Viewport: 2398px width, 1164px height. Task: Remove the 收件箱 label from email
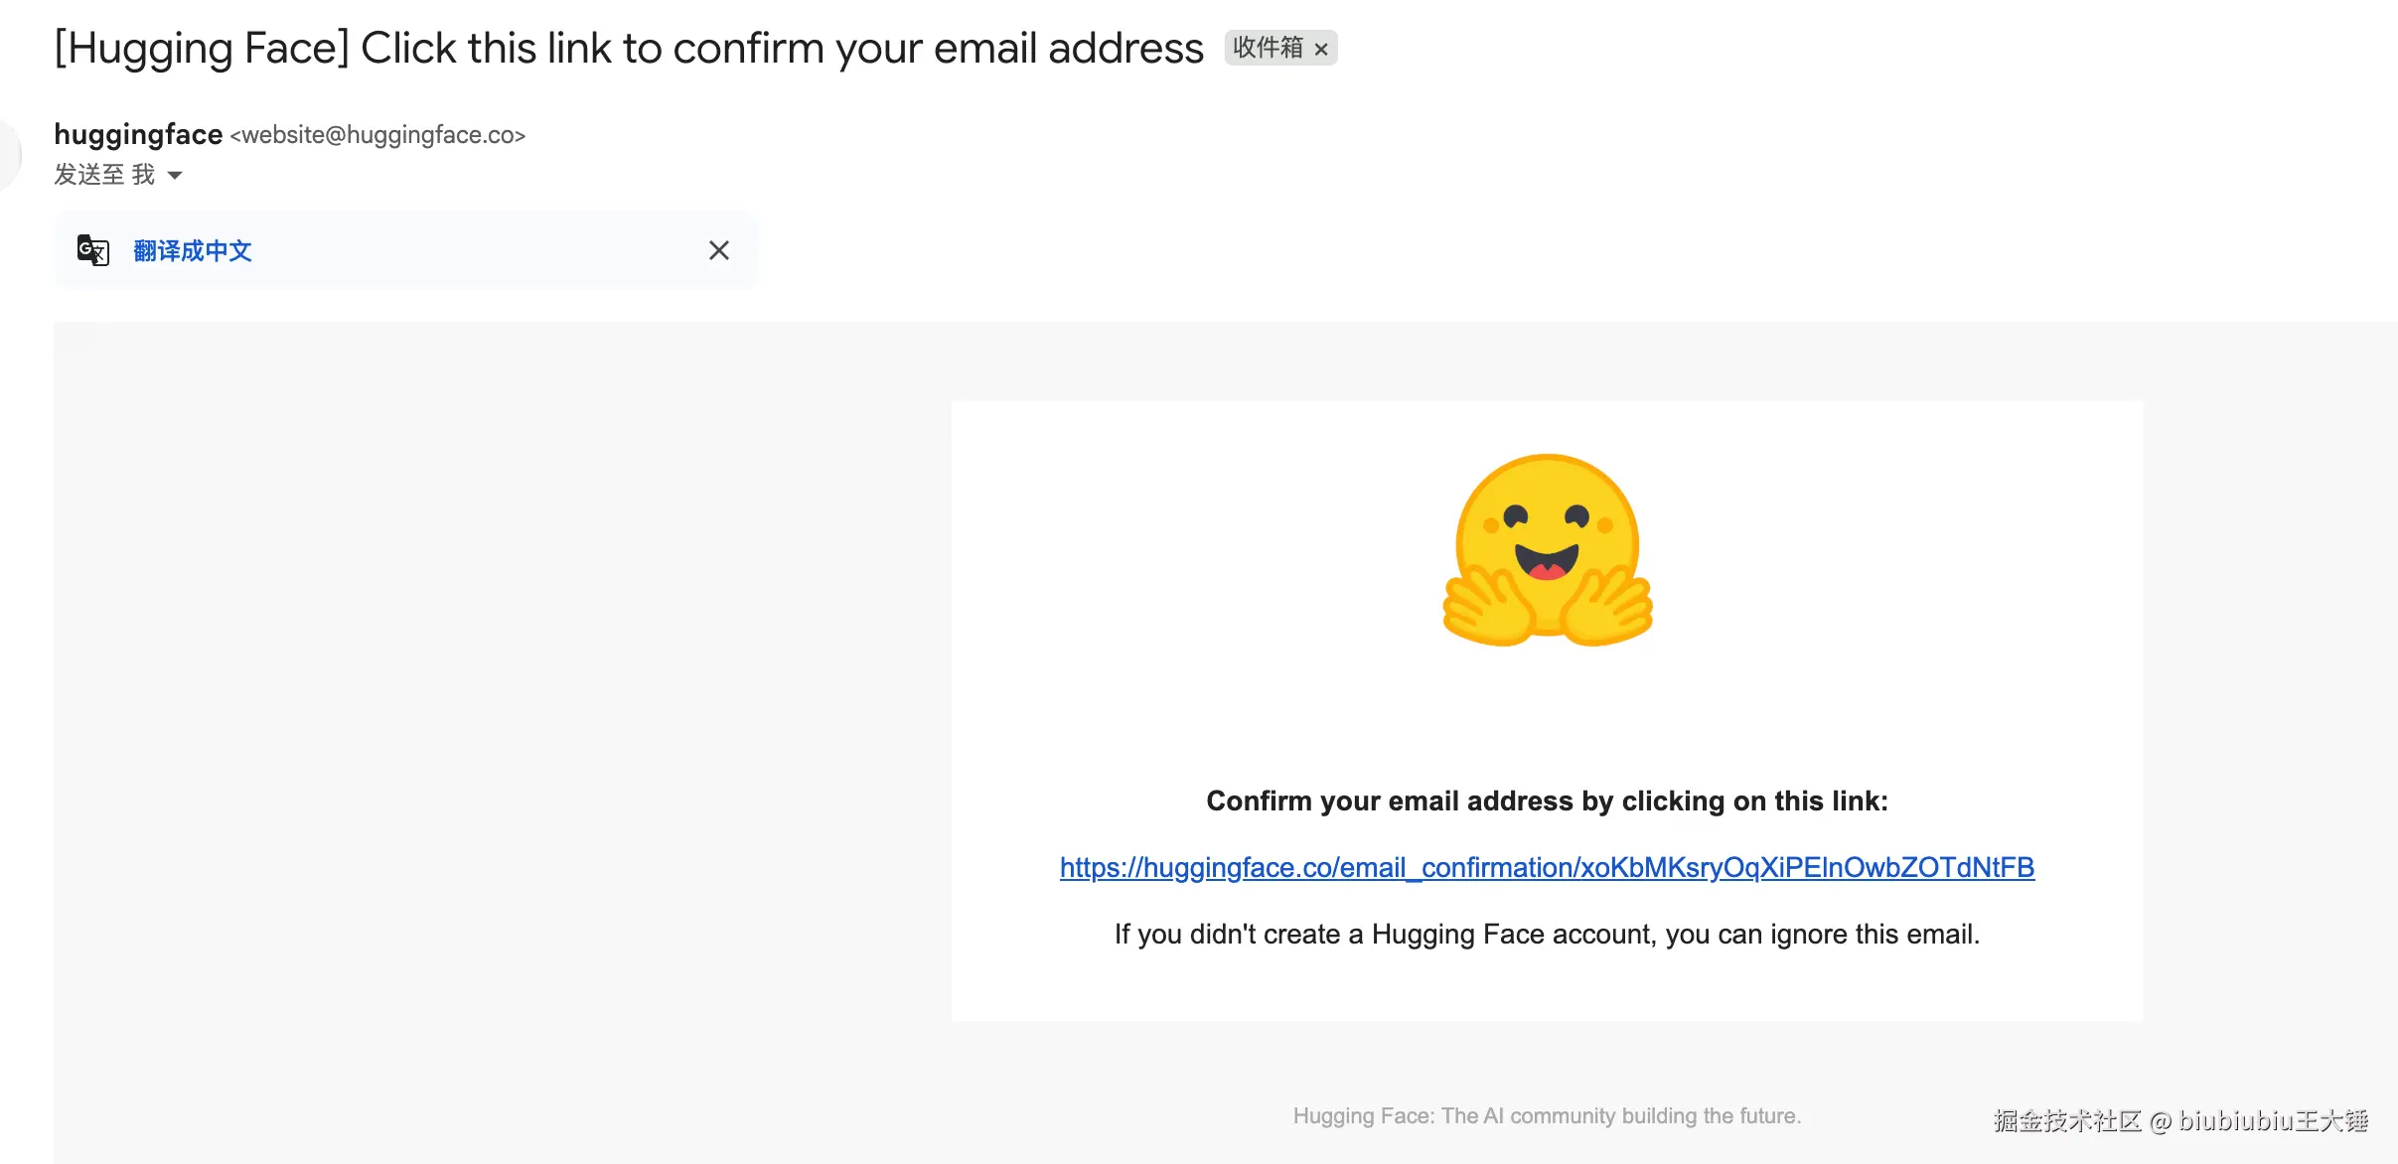coord(1321,49)
